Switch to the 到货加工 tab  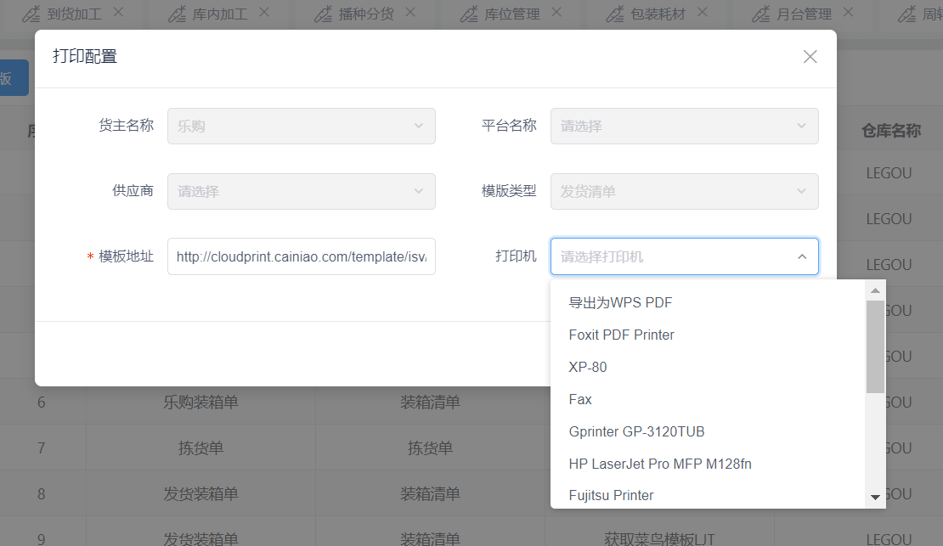(74, 14)
